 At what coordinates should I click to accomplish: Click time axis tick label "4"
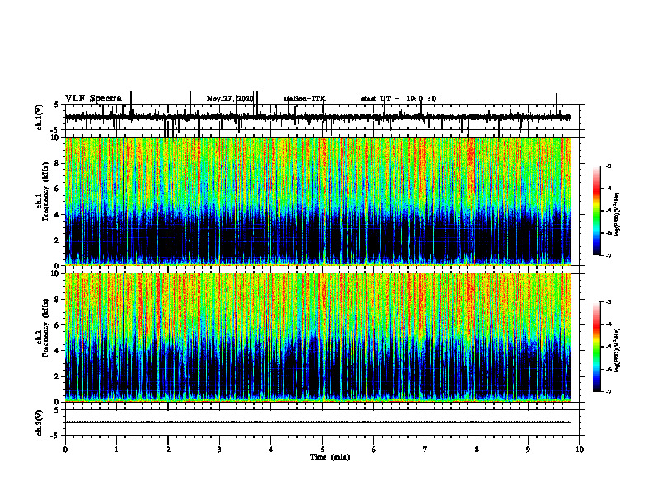pos(270,450)
